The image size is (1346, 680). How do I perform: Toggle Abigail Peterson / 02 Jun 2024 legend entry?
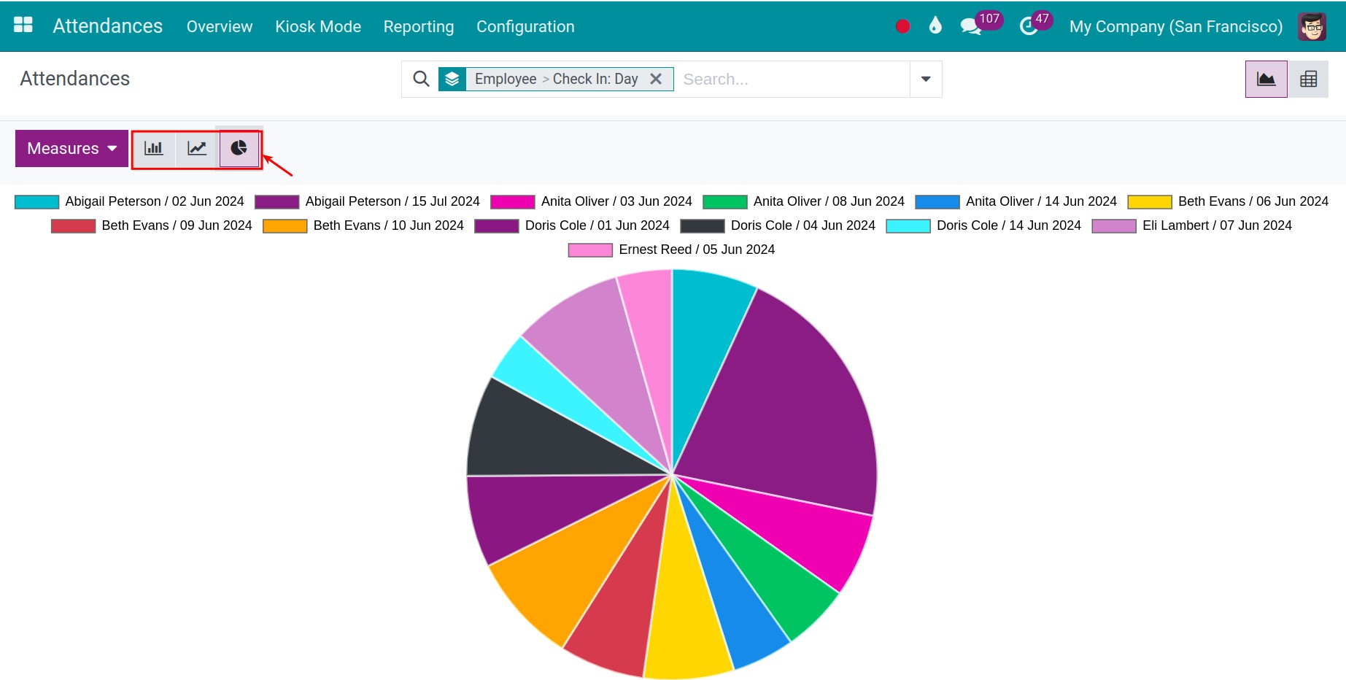click(x=129, y=201)
